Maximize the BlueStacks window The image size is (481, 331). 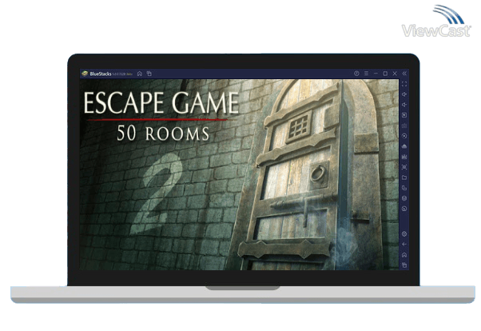tap(385, 74)
